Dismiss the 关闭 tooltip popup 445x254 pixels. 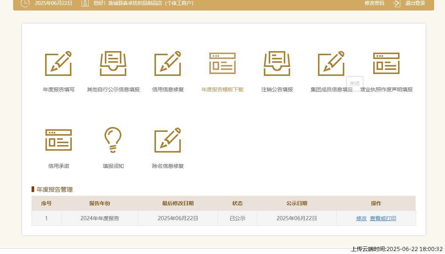coord(355,83)
